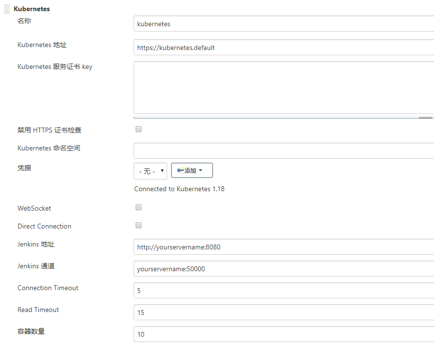The image size is (434, 344).
Task: Click the 容器数量 input field
Action: (284, 334)
